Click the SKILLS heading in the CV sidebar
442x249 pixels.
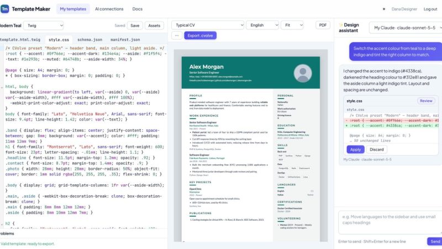pos(282,146)
